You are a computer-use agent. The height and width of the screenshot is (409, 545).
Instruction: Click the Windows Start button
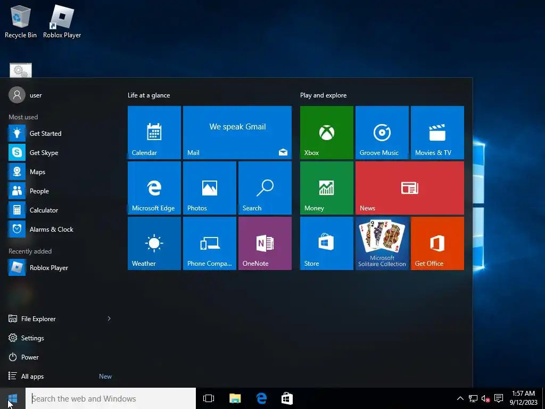click(x=13, y=398)
